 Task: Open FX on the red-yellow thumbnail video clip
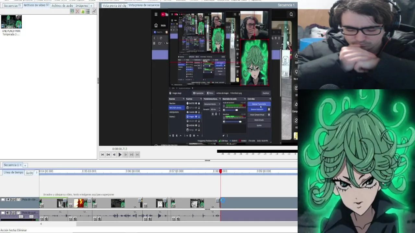coord(71,206)
